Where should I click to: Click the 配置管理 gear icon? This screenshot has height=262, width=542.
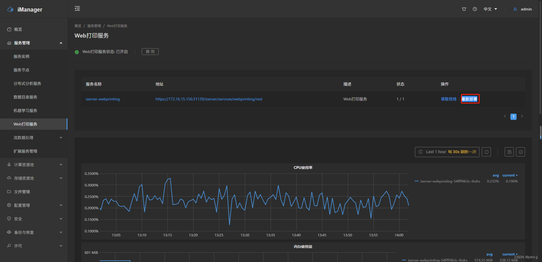click(x=9, y=205)
